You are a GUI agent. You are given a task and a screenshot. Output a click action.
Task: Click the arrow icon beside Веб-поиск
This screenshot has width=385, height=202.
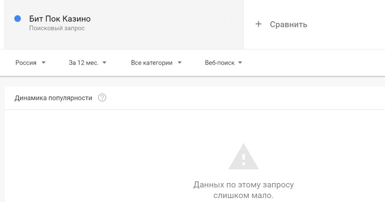[240, 63]
